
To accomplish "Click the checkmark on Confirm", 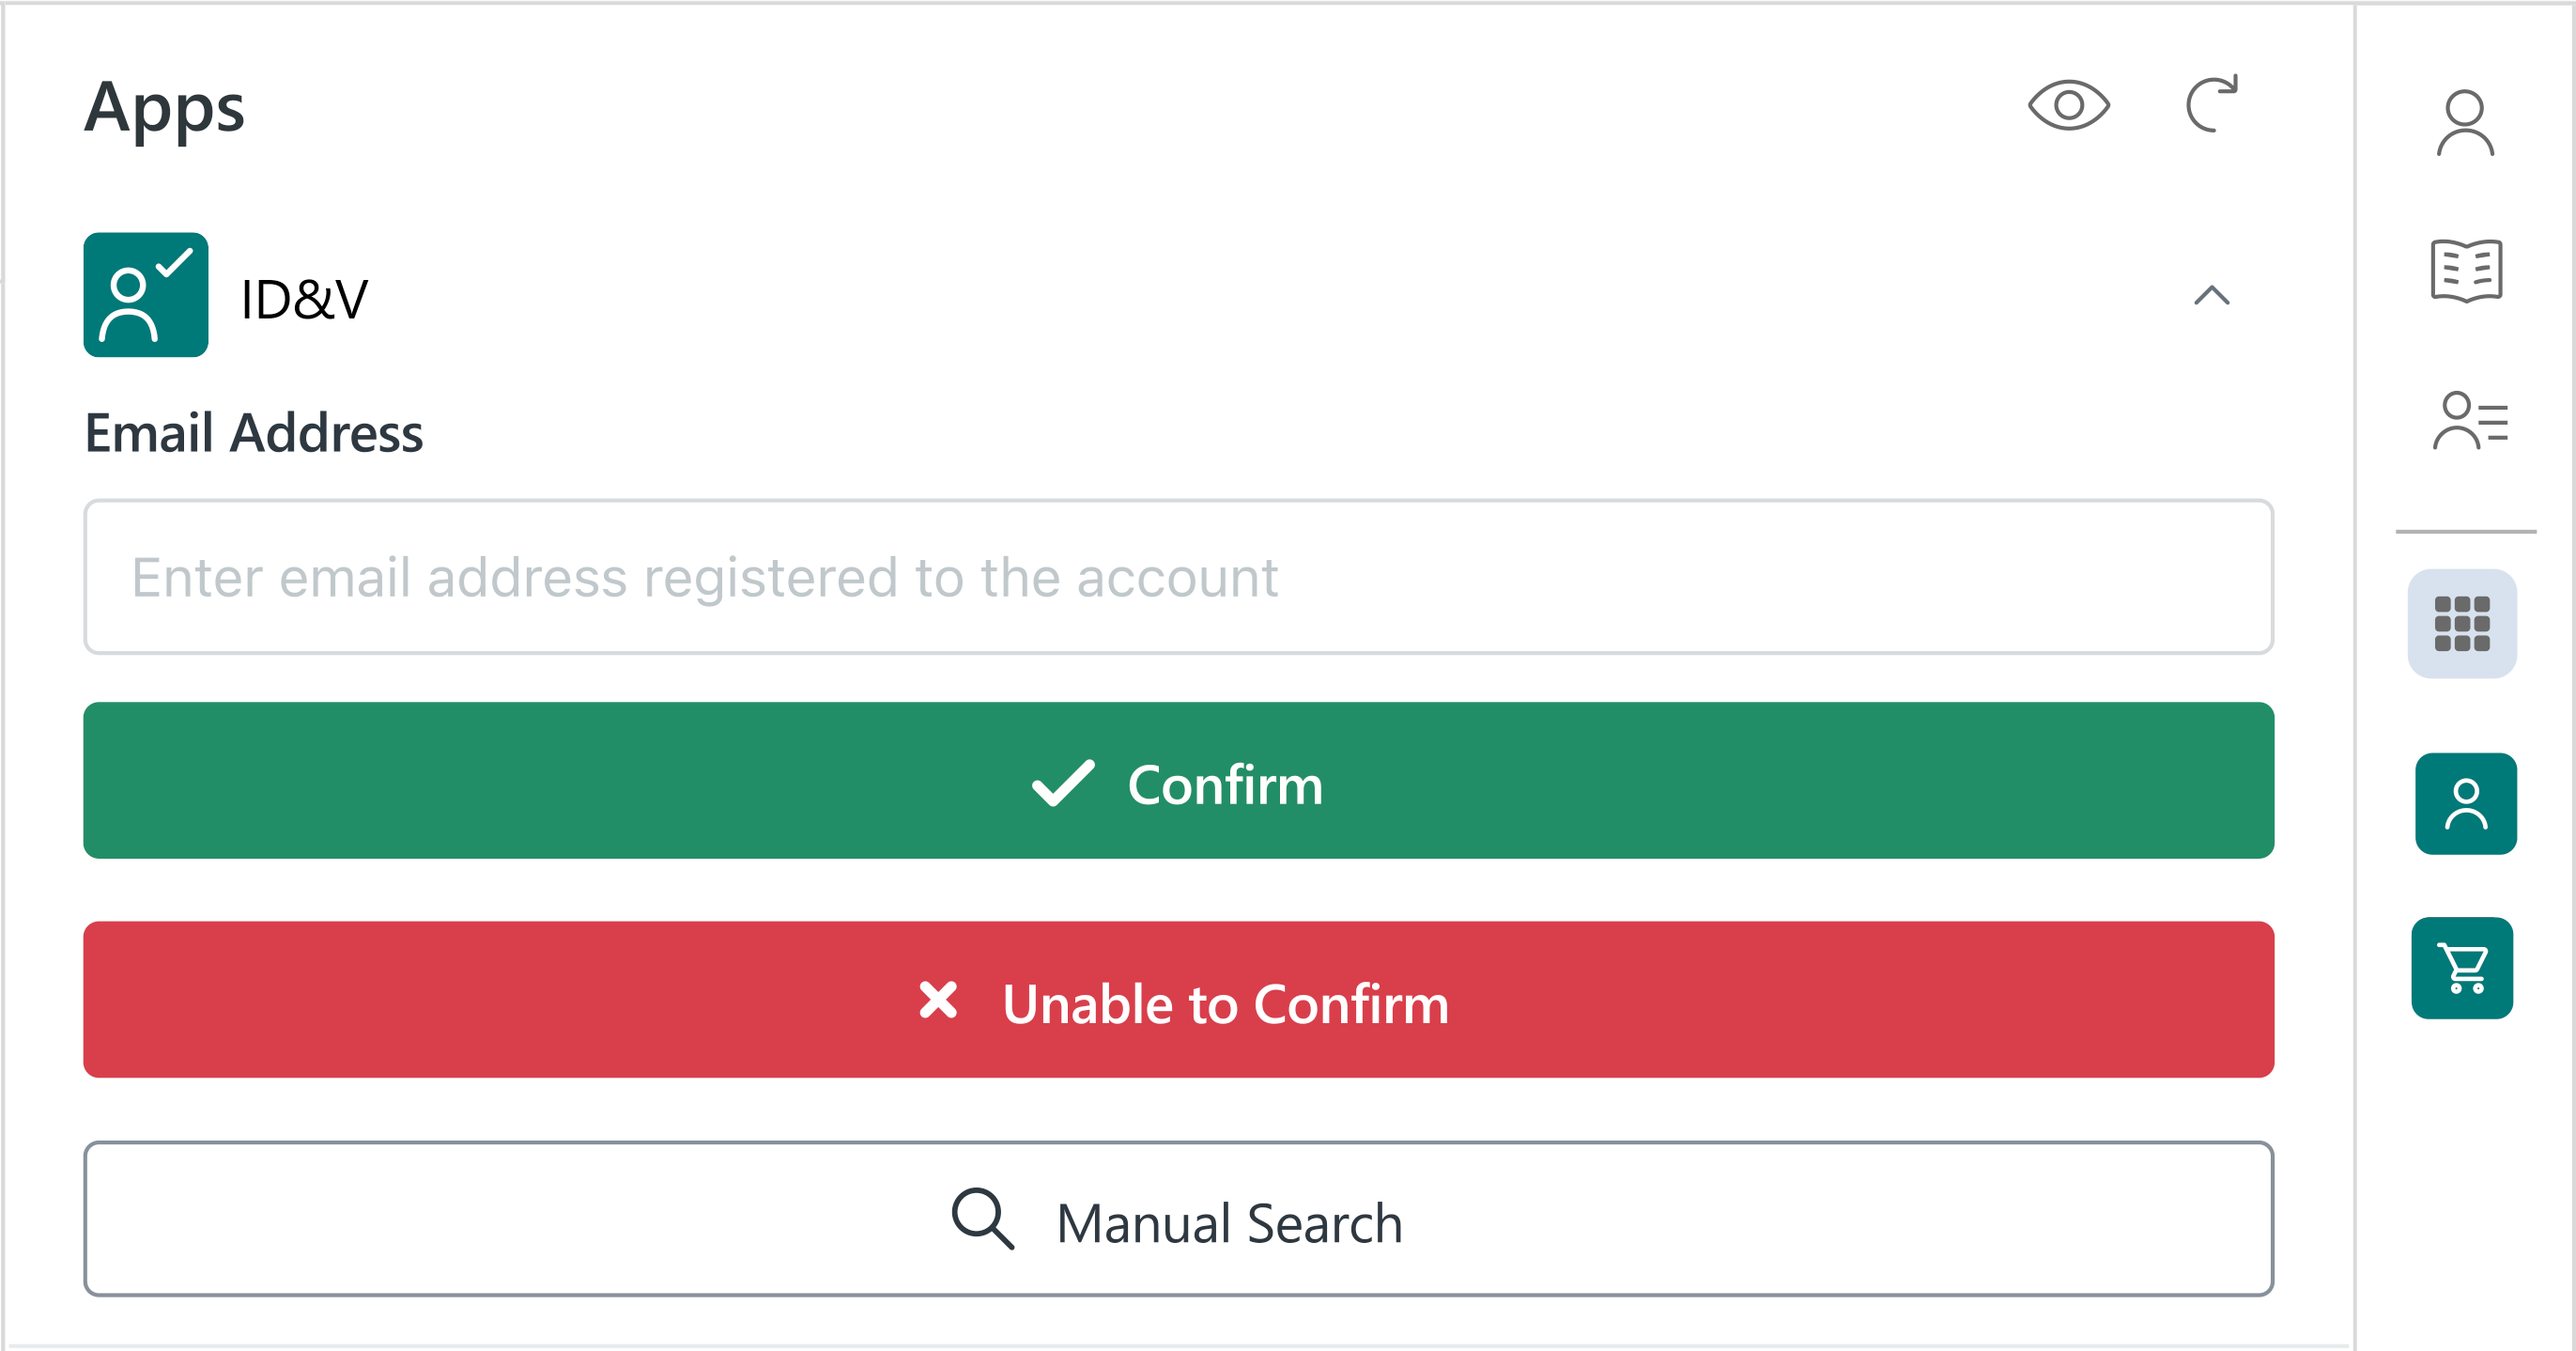I will [x=1062, y=783].
